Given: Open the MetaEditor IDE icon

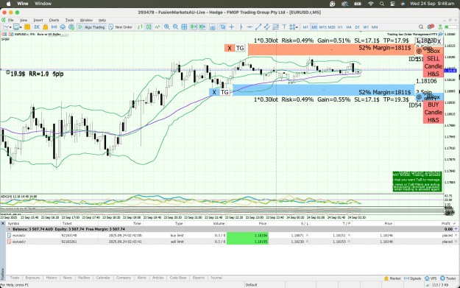Looking at the screenshot, I should pos(37,27).
